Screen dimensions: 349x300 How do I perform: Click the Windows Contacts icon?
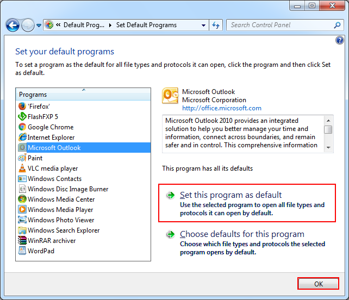point(22,178)
